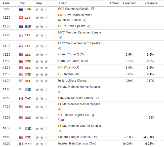Open BoC Gov Macklem Speaks event
The width and height of the screenshot is (164, 147).
point(76,98)
